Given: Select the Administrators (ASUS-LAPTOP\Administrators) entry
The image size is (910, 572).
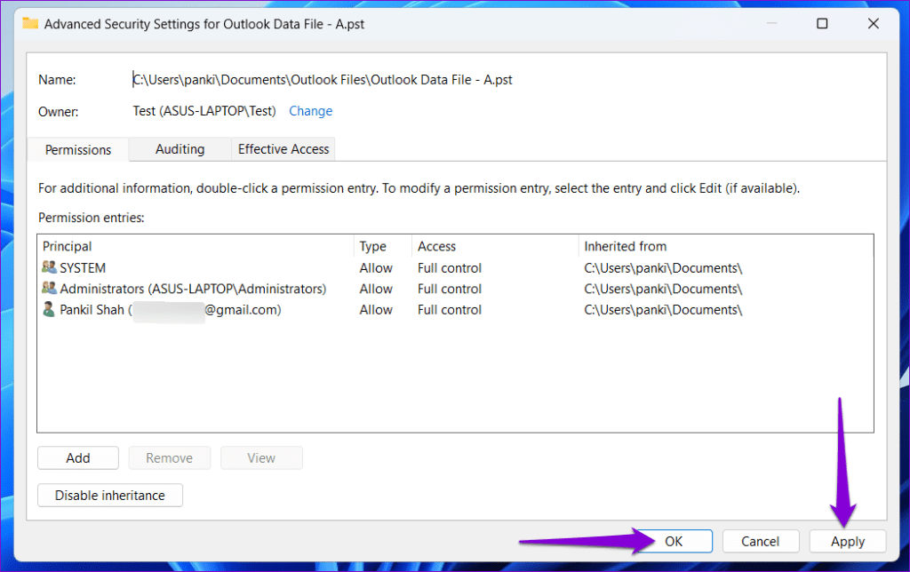Looking at the screenshot, I should [x=455, y=289].
